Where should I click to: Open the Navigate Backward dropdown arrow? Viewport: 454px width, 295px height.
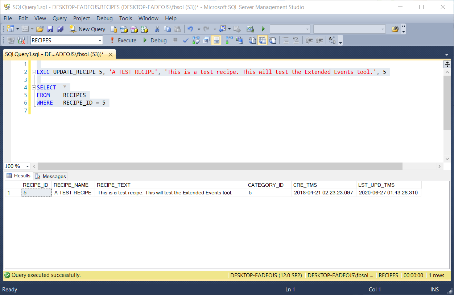click(x=230, y=29)
